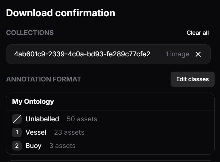Image resolution: width=220 pixels, height=162 pixels.
Task: Click the ANNOTATION FORMAT section heading
Action: tap(43, 79)
